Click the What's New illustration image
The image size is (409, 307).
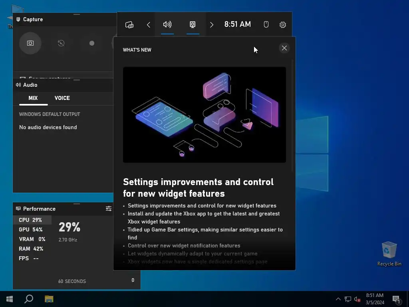pos(204,115)
